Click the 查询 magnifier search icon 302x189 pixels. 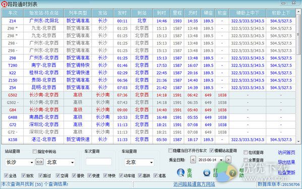[180, 172]
